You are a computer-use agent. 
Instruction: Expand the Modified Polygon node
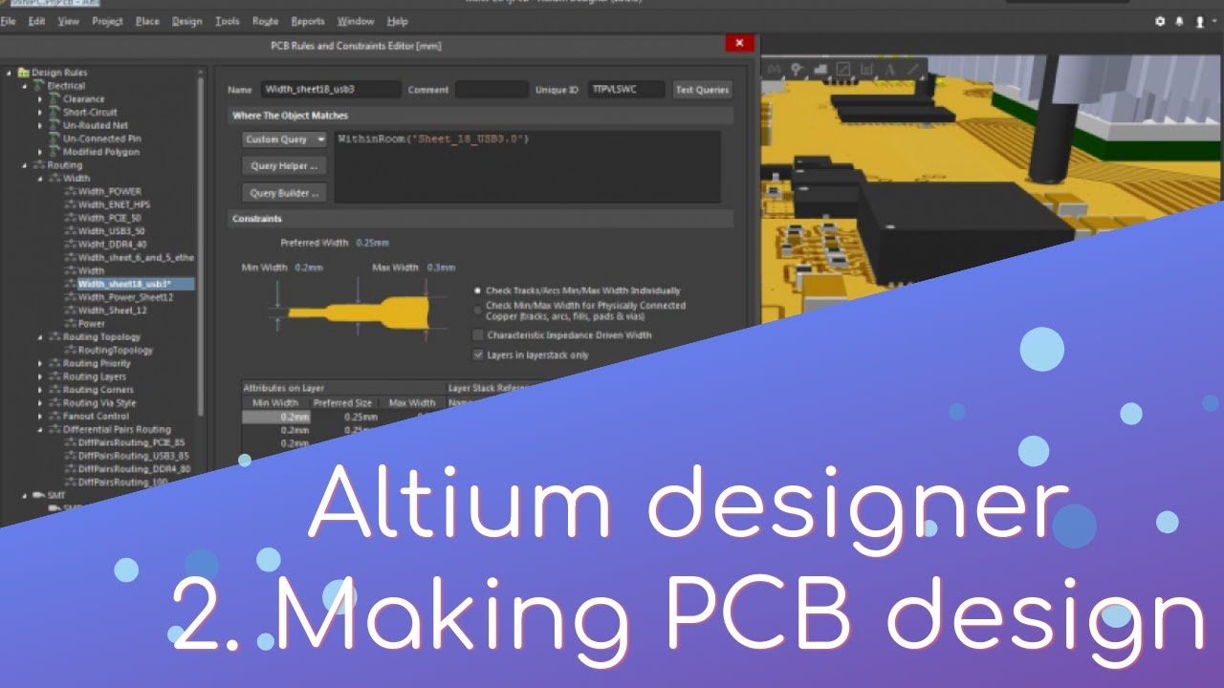pyautogui.click(x=40, y=152)
